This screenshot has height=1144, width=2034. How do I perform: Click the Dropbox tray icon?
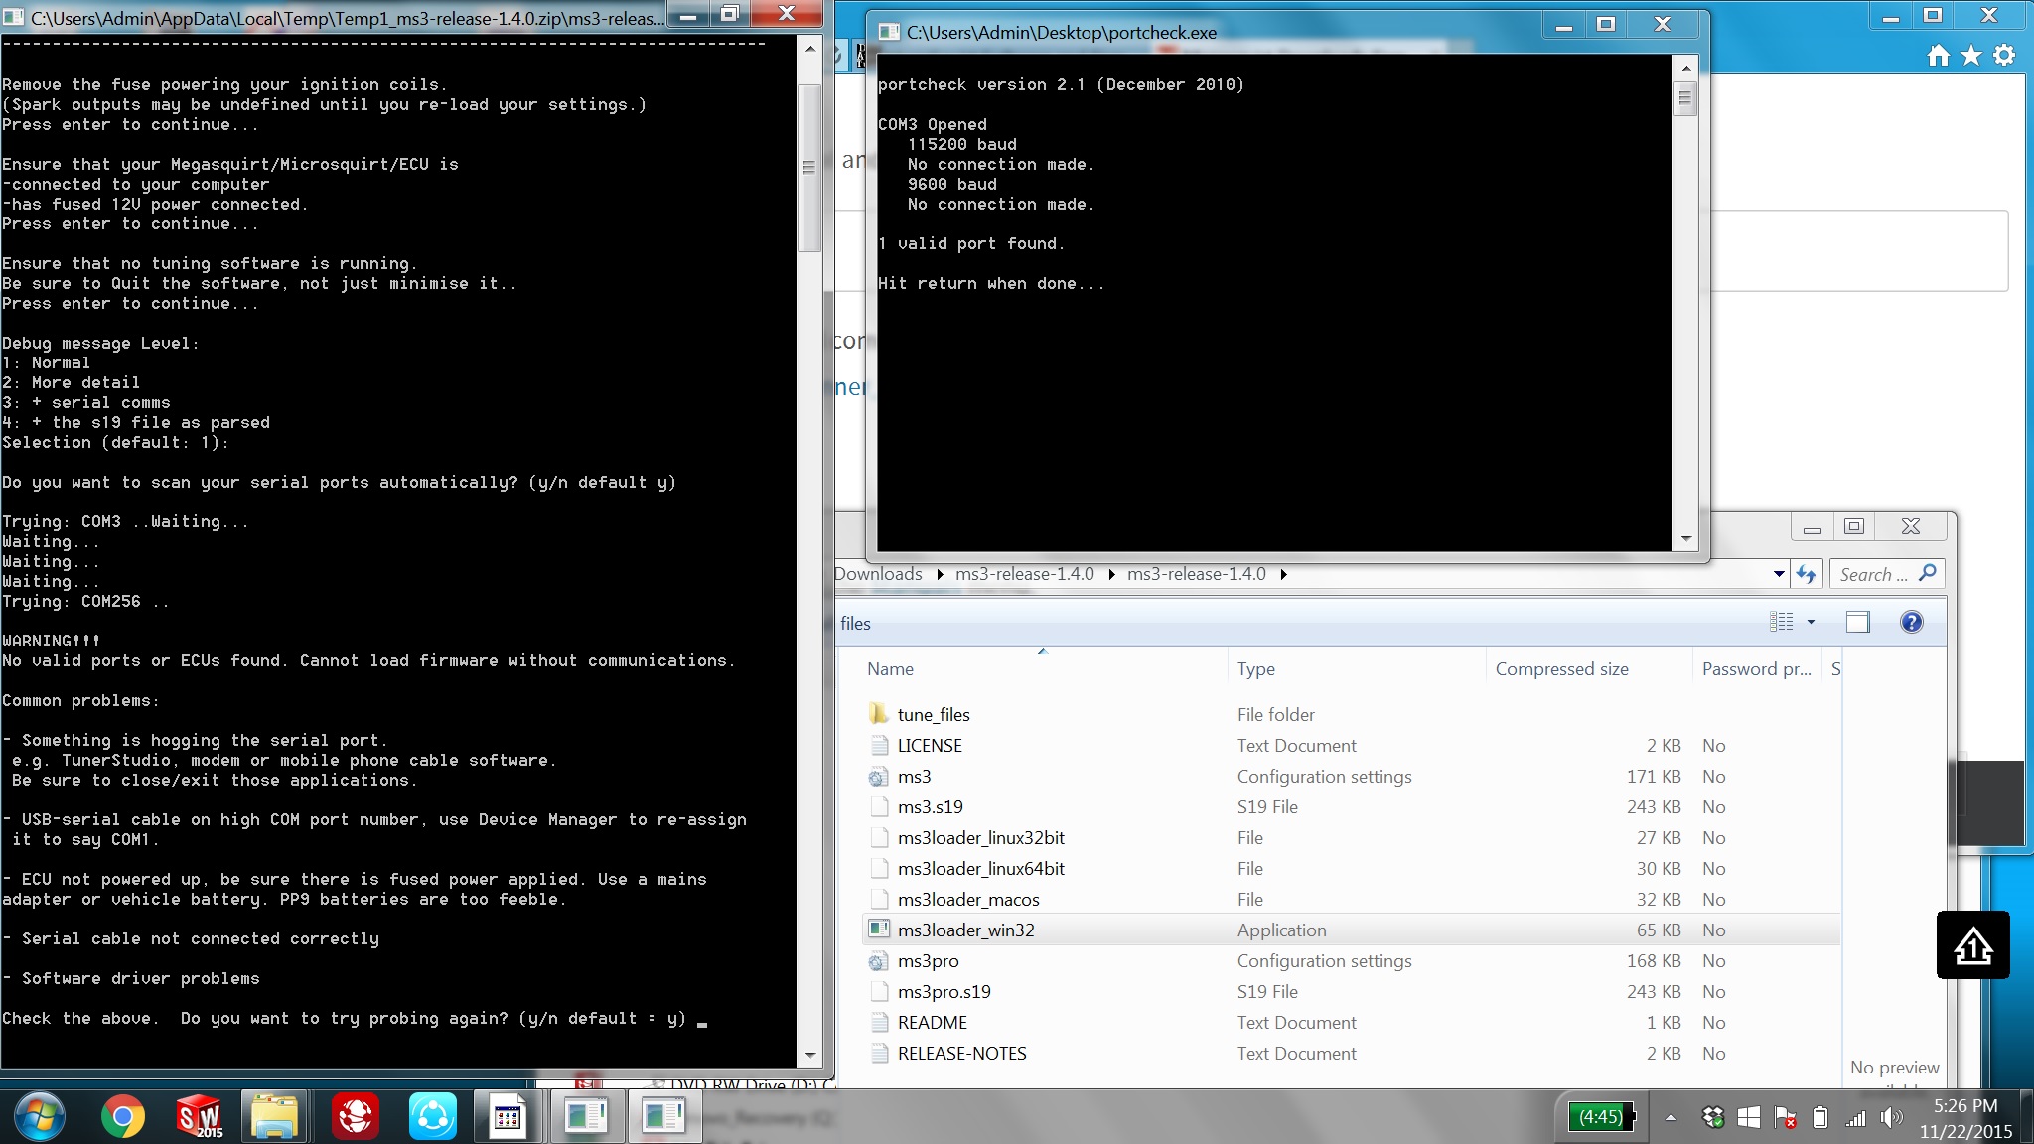[1712, 1118]
